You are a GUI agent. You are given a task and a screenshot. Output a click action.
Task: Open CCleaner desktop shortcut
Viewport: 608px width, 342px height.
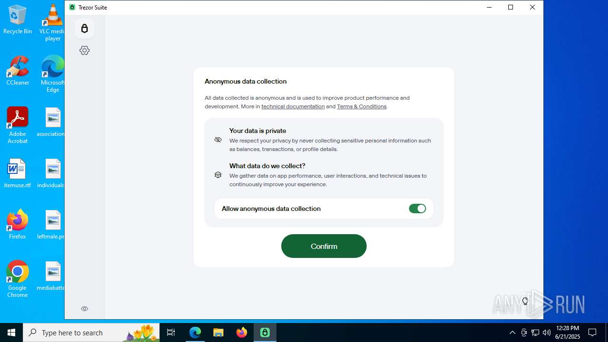18,71
